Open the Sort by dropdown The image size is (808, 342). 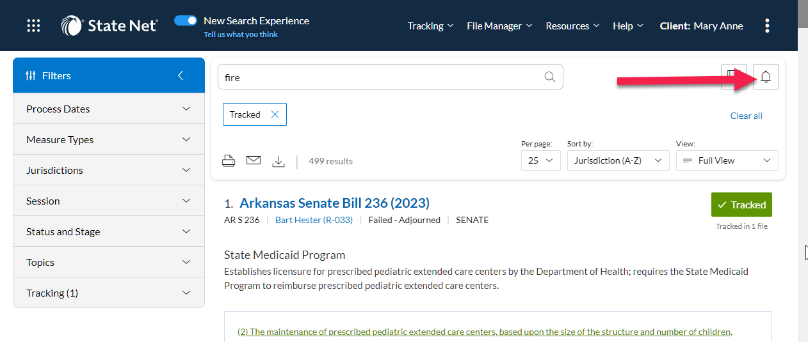pyautogui.click(x=618, y=160)
